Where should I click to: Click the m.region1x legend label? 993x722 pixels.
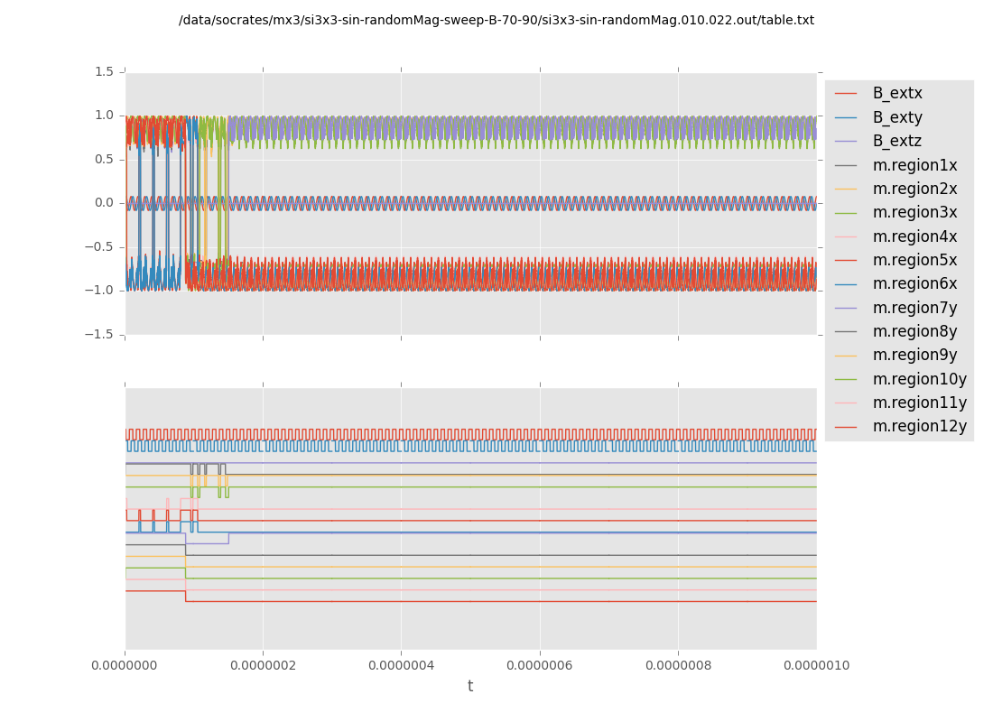[914, 165]
